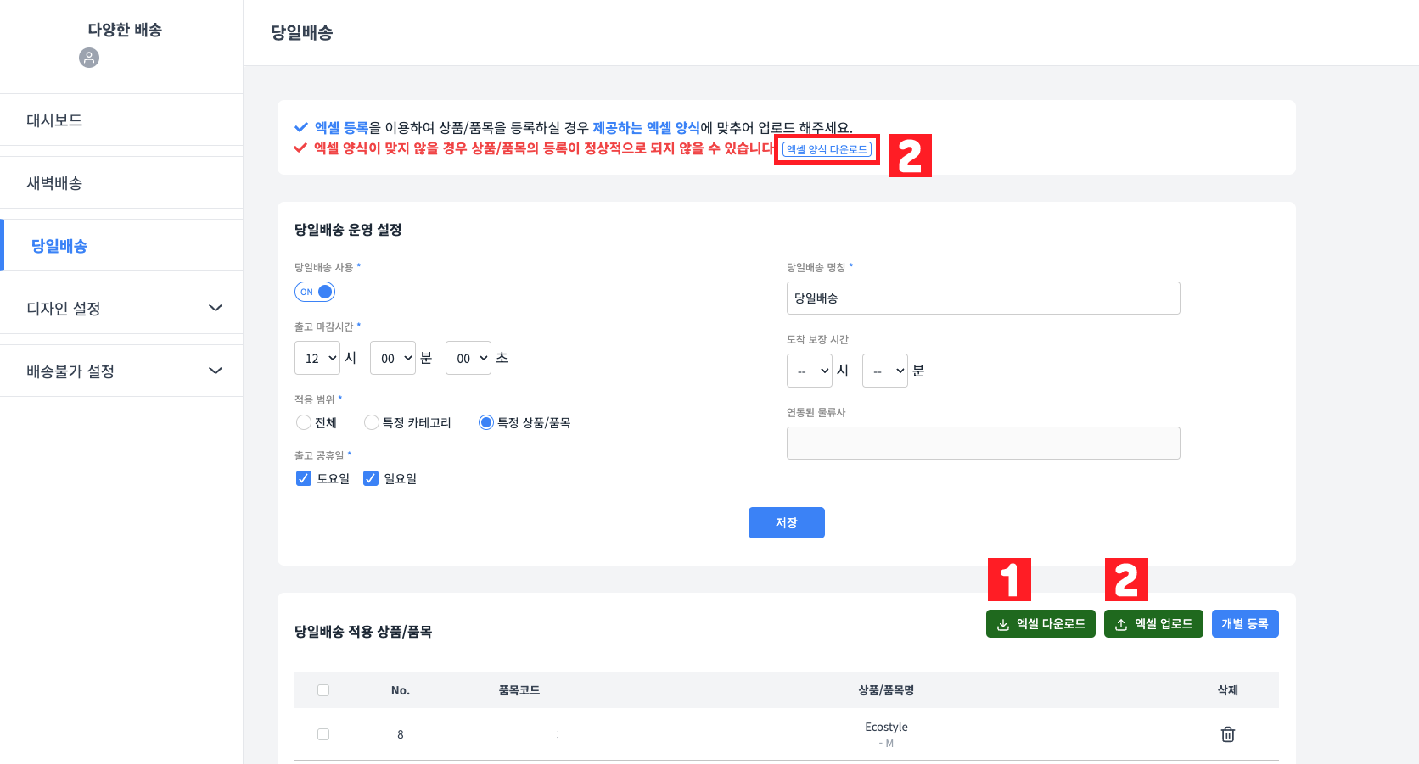Click the 다양한 배송 sidebar title
Screen dimensions: 1419x764
point(125,30)
